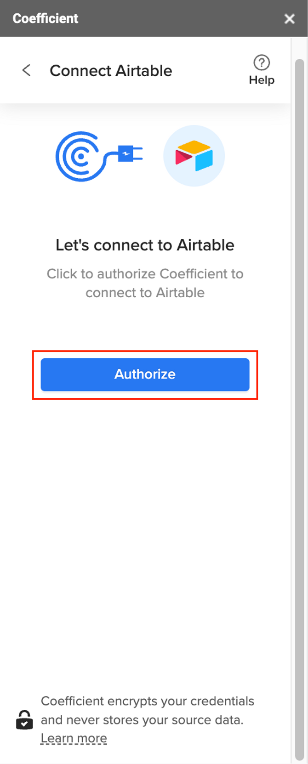Click the Let's connect to Airtable heading
Screen dimensions: 308x764
(145, 245)
